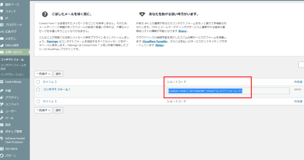Open the Cloudflare Turnstile link
Viewport: 304px width, 160px height.
[x=155, y=41]
